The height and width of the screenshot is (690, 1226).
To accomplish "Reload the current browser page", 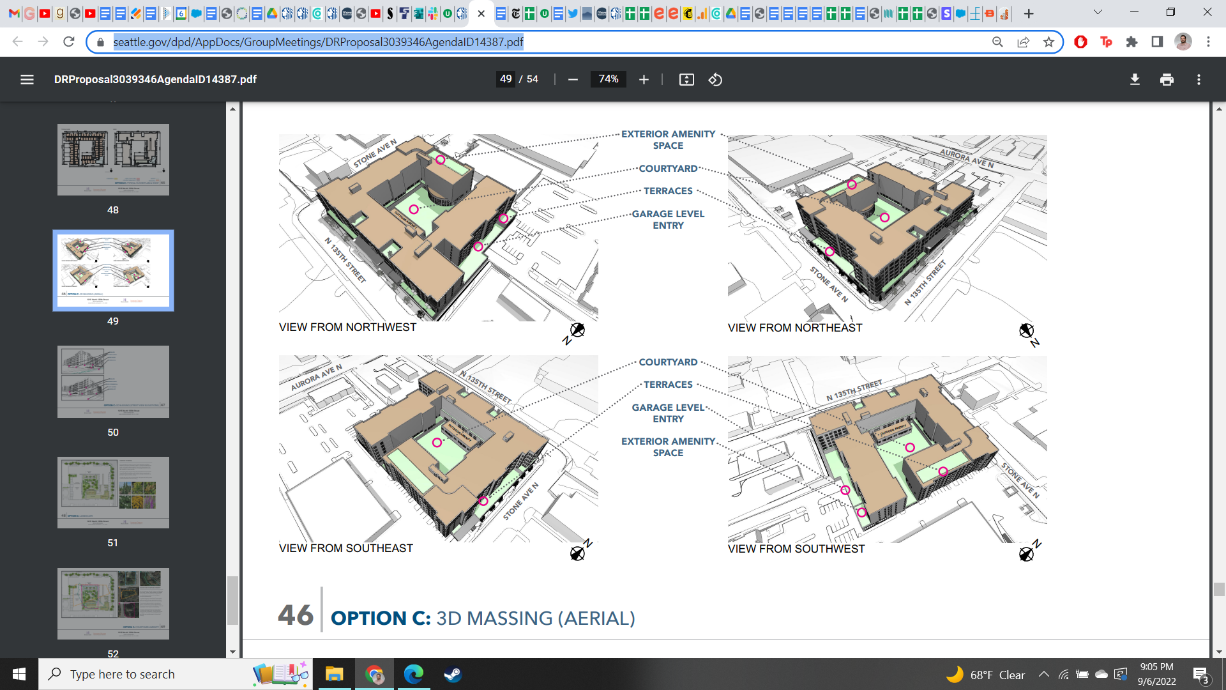I will tap(69, 42).
